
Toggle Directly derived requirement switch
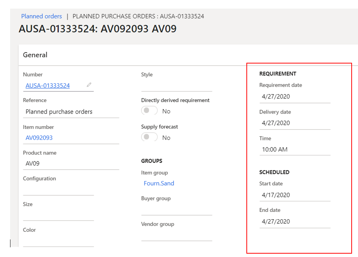point(149,111)
